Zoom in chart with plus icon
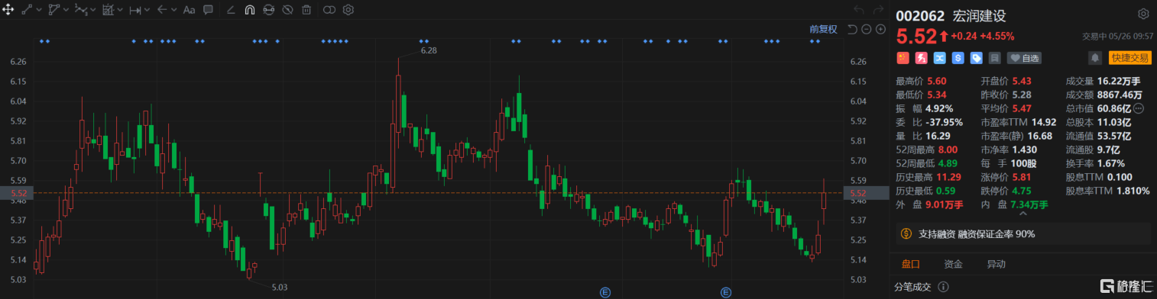Image resolution: width=1157 pixels, height=299 pixels. tap(880, 29)
